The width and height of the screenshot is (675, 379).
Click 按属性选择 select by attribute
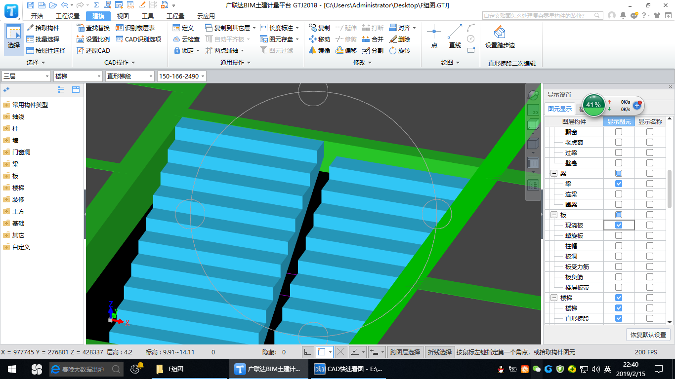pyautogui.click(x=46, y=50)
